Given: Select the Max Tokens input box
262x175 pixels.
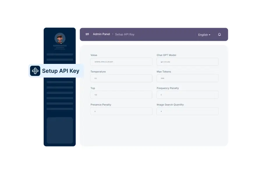Looking at the screenshot, I should pos(187,78).
